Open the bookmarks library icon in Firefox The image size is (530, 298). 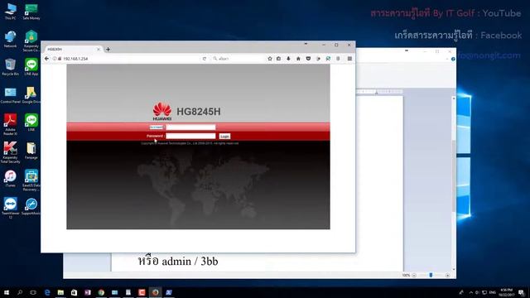(278, 59)
